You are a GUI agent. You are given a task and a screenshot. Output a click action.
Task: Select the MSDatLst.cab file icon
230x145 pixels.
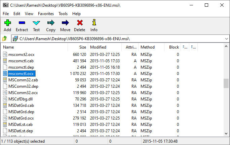click(x=5, y=125)
